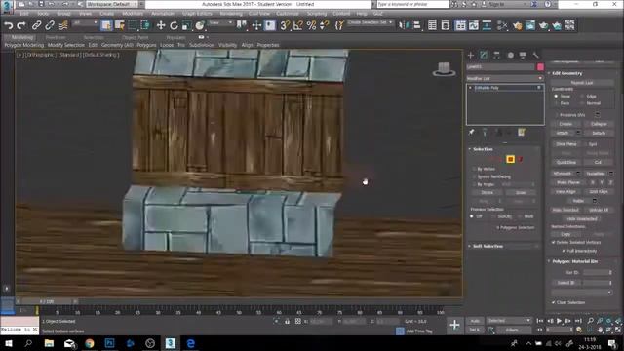Activate Bind to Space Warp tool
The image size is (624, 351).
62,25
